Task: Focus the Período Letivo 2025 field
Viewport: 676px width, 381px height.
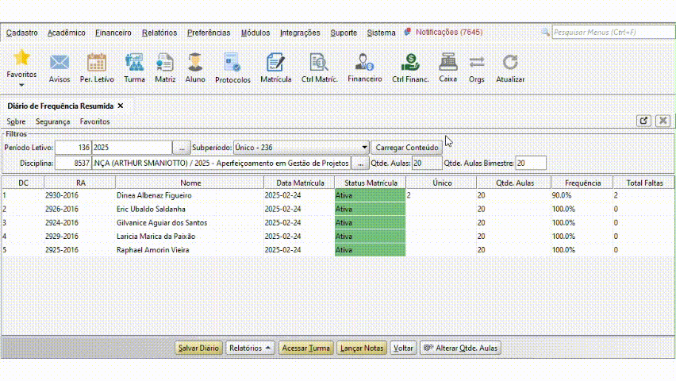Action: 132,148
